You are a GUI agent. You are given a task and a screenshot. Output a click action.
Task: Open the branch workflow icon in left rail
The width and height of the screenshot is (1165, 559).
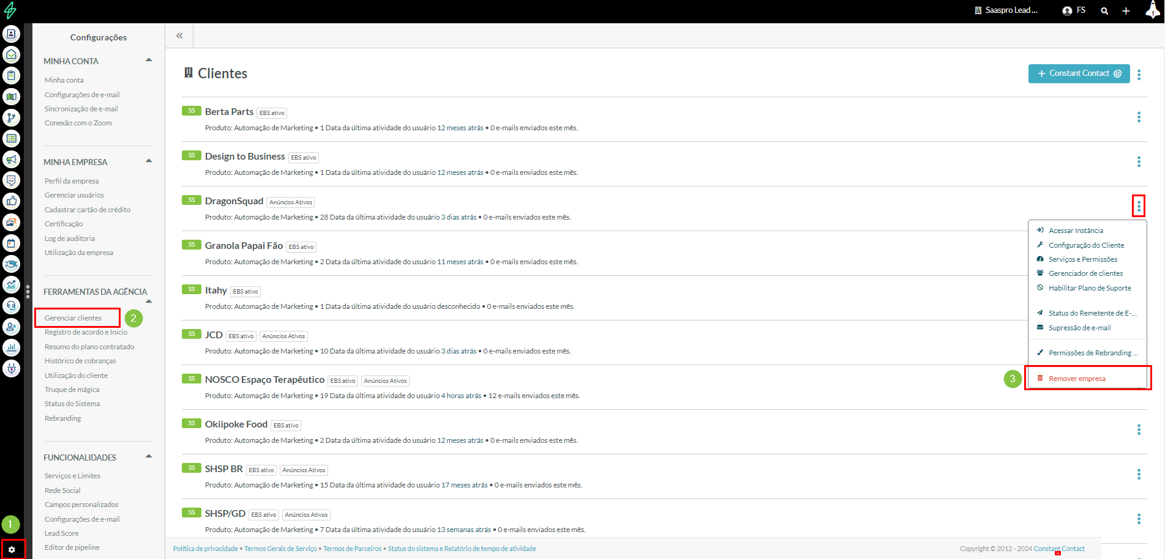point(11,117)
